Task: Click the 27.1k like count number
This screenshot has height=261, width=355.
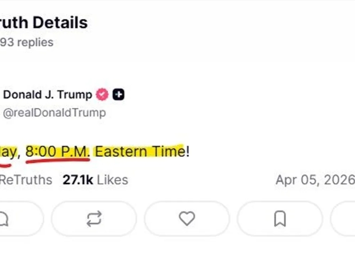Action: 78,180
